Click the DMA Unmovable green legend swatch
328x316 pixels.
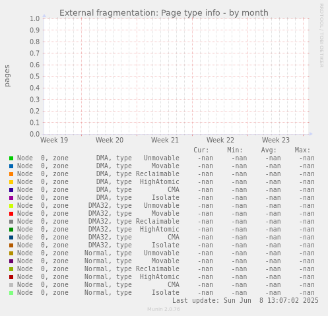click(x=11, y=158)
